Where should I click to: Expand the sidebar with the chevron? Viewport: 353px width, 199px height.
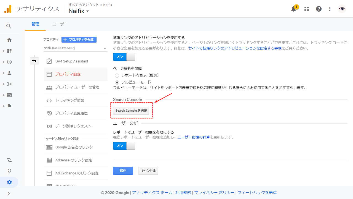[9, 194]
